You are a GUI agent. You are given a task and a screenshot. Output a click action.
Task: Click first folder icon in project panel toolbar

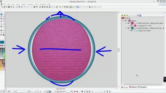(x=123, y=16)
